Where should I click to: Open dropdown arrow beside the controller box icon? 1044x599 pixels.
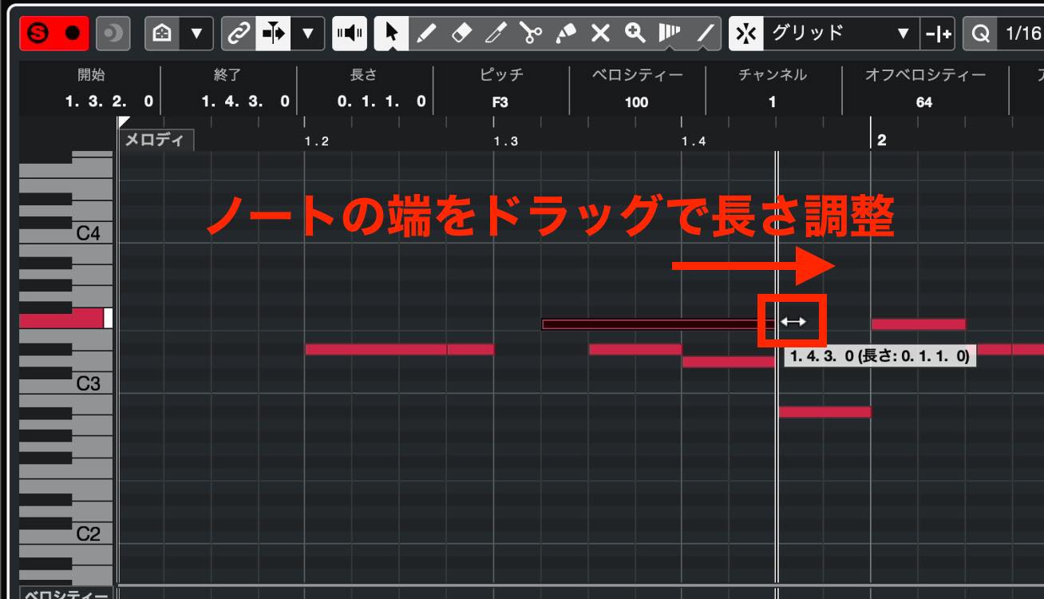pyautogui.click(x=196, y=34)
